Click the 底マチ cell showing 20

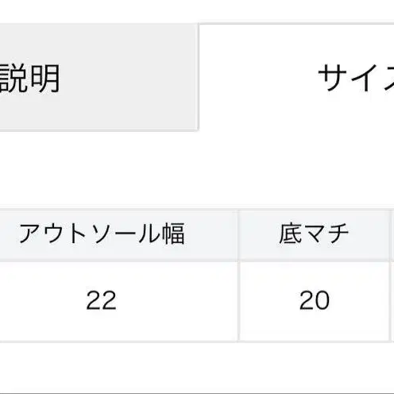(315, 301)
